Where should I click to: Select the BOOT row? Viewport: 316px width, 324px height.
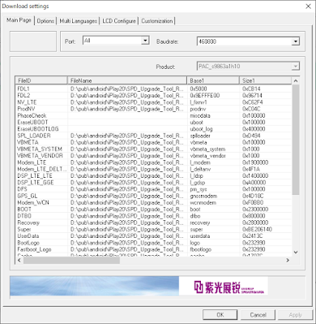(153, 210)
